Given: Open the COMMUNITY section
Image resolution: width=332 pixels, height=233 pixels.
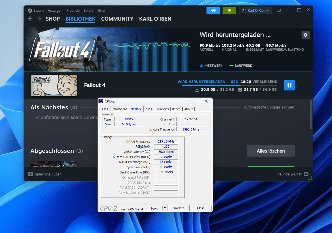Looking at the screenshot, I should (117, 19).
